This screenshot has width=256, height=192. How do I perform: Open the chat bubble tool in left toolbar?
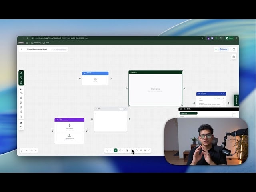(x=21, y=82)
